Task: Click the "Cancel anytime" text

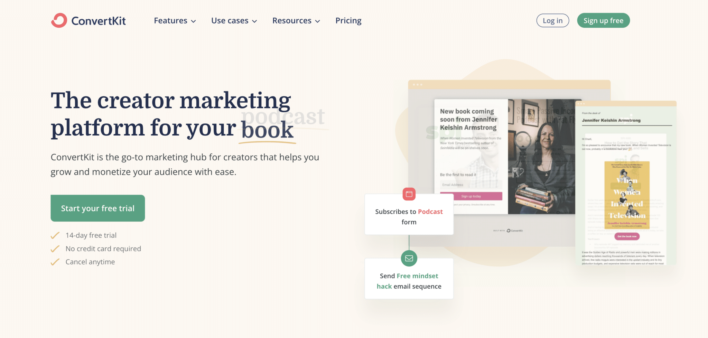Action: pyautogui.click(x=90, y=262)
